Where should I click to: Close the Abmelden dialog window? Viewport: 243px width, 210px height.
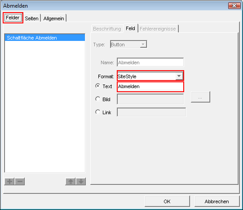tap(234, 6)
